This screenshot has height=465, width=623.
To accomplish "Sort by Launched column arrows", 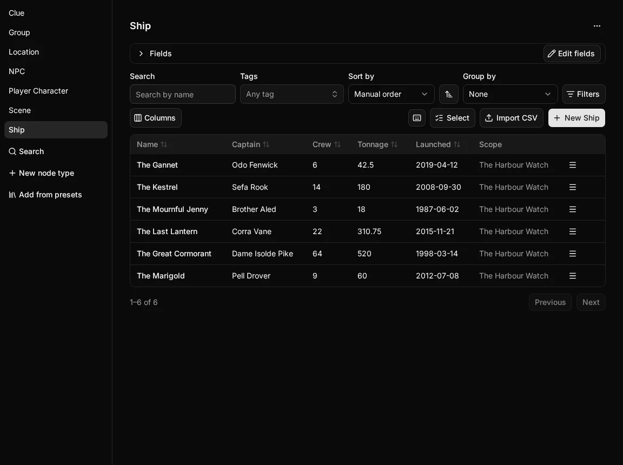I will click(x=457, y=144).
